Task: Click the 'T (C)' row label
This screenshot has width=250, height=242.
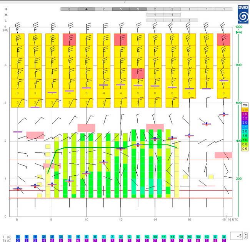Action: [7, 237]
